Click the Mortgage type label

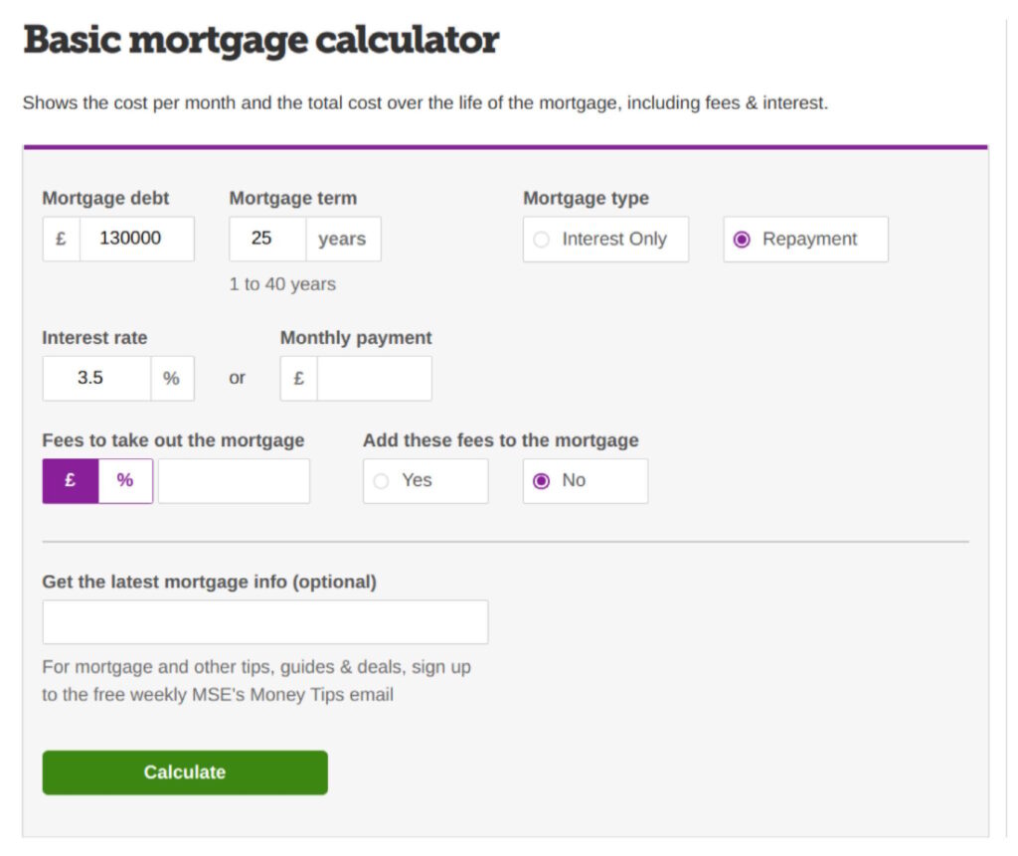(586, 198)
